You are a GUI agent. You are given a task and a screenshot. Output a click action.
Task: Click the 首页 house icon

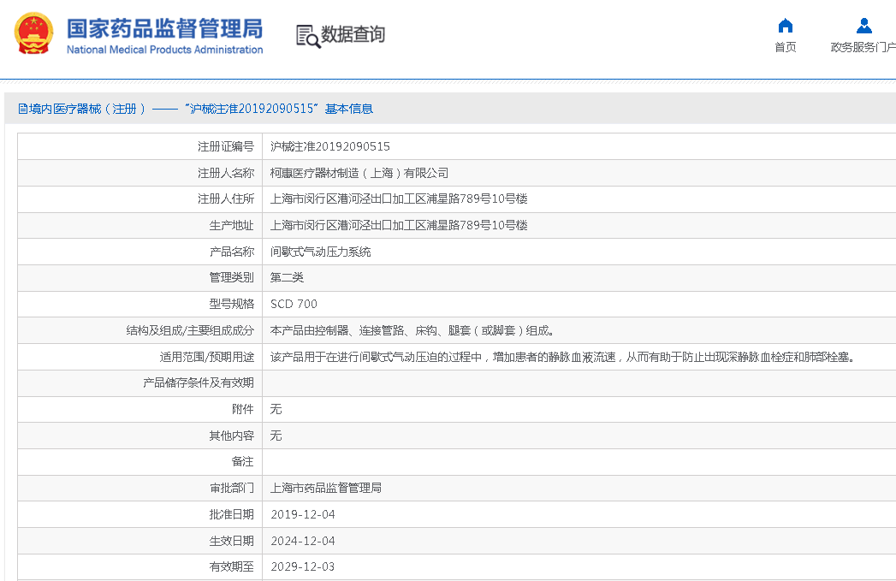click(785, 26)
